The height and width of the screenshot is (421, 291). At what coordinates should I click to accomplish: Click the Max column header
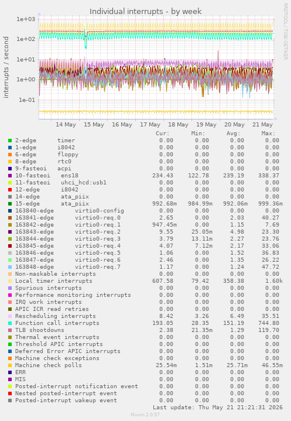tap(268, 134)
